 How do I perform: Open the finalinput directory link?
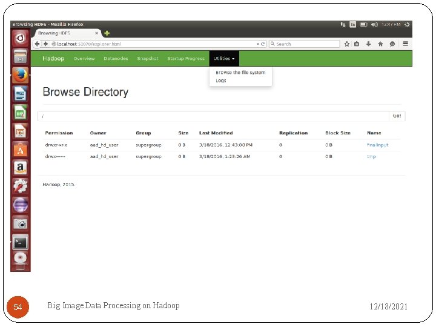point(377,145)
